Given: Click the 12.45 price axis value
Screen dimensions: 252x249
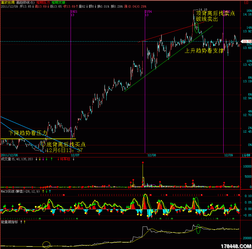Looking at the screenshot, I should click(x=247, y=132).
